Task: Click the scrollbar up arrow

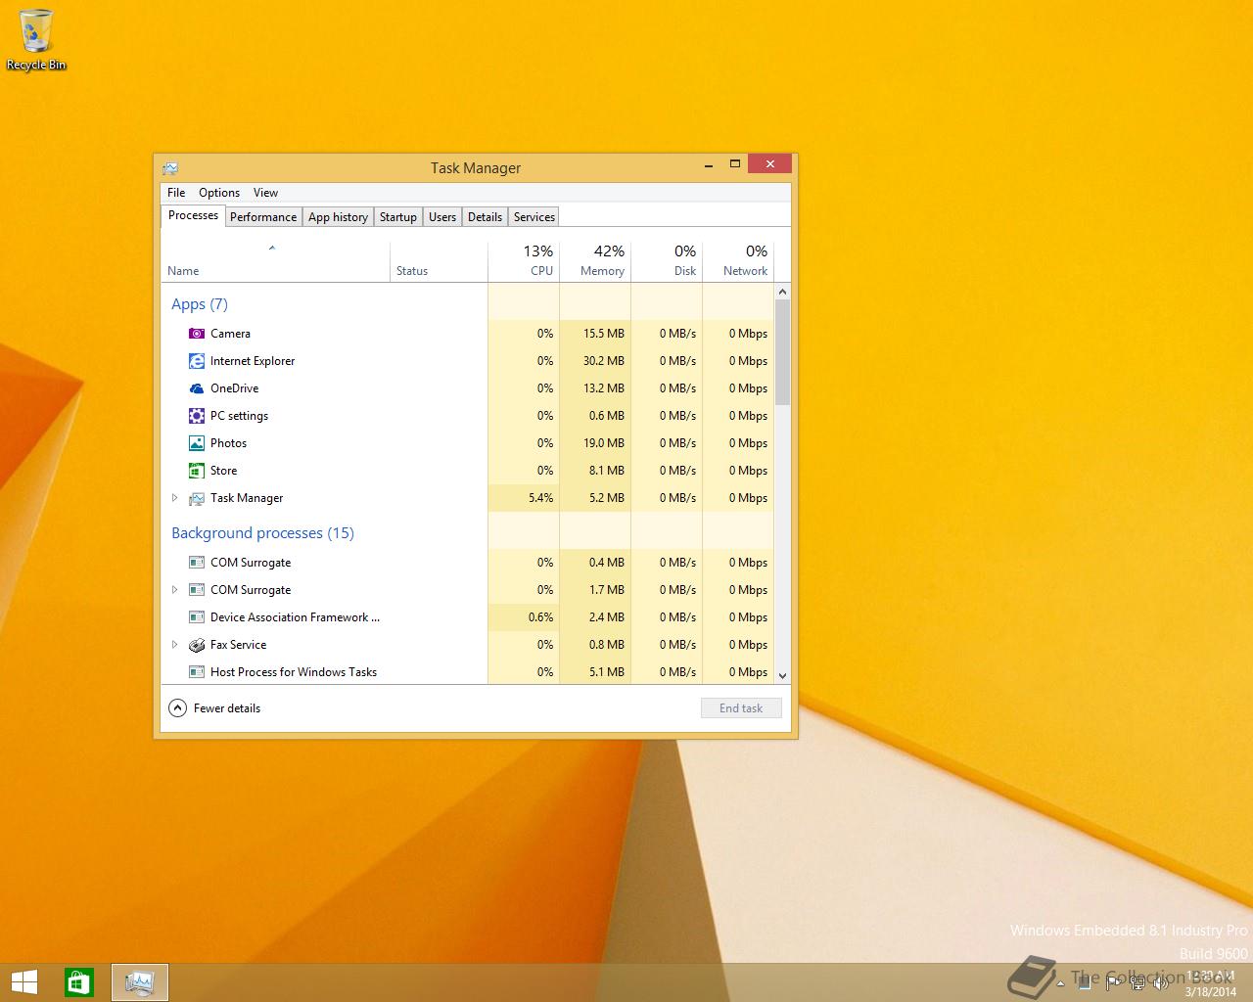Action: 782,292
